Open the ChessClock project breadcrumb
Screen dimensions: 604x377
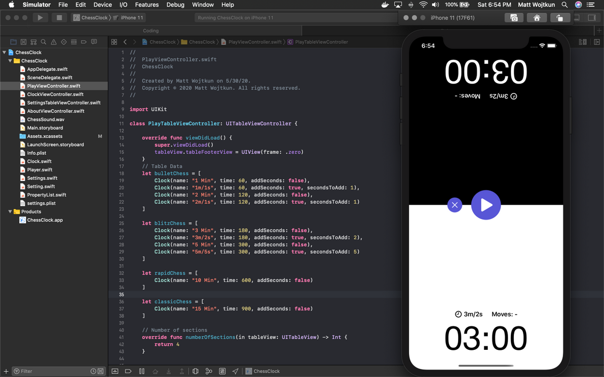click(159, 42)
